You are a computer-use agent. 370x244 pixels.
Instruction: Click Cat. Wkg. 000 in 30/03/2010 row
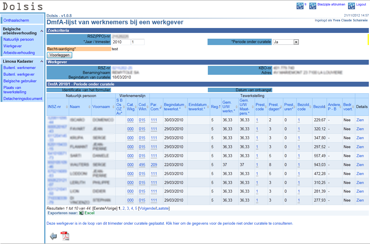tap(130, 120)
